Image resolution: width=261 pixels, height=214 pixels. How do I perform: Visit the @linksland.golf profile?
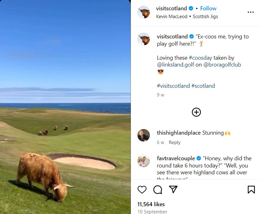tap(175, 65)
